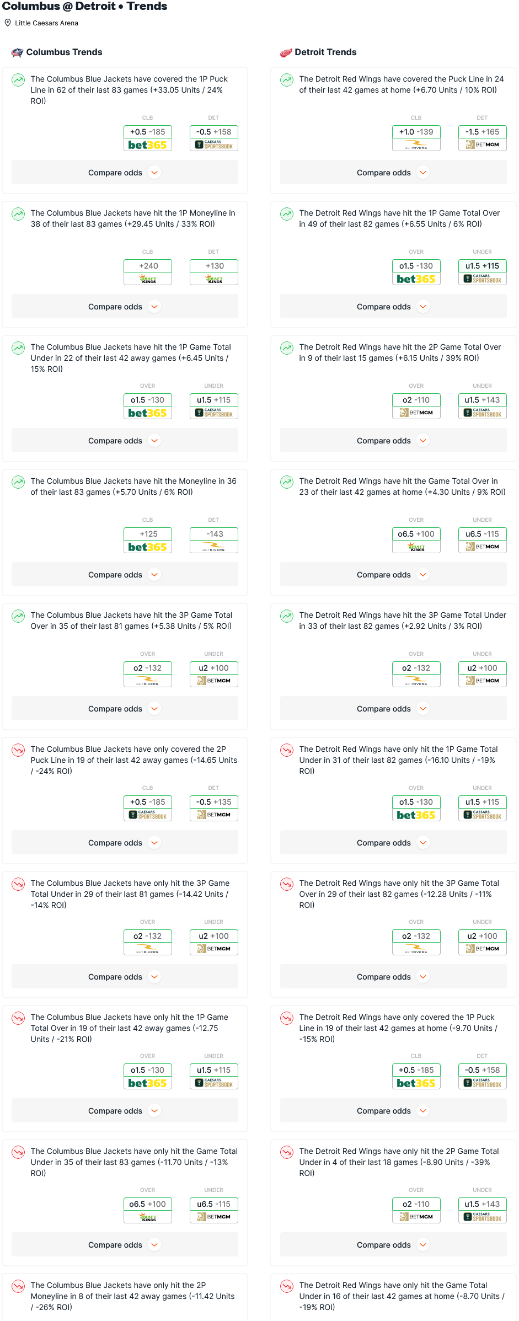The width and height of the screenshot is (519, 1321).
Task: Pick the -1.5 +165 Detroit puck line odds
Action: pyautogui.click(x=483, y=132)
